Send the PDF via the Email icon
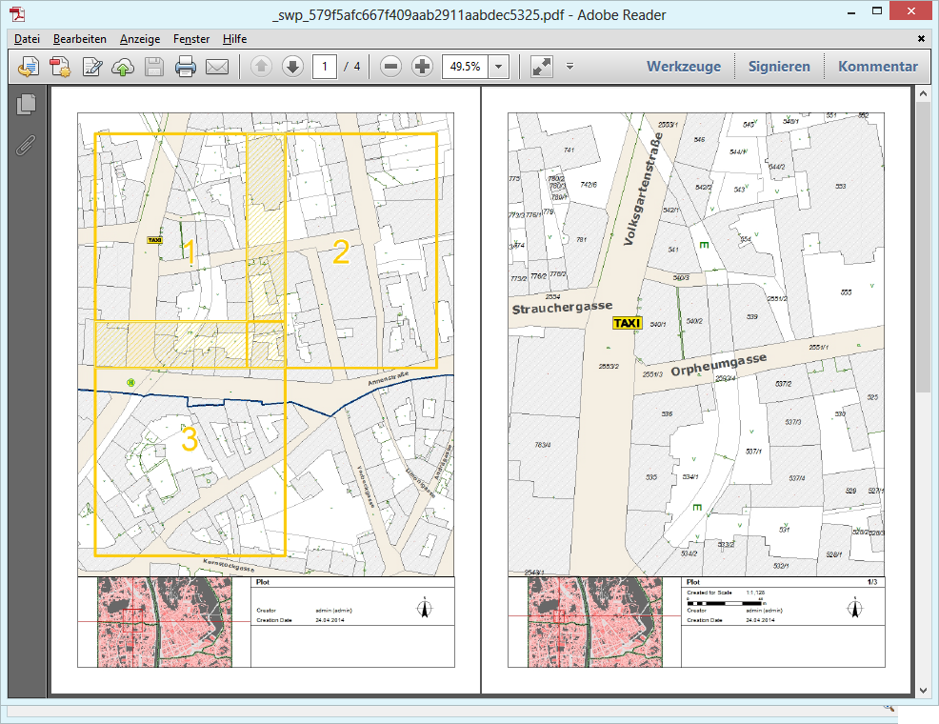This screenshot has height=724, width=939. tap(217, 67)
